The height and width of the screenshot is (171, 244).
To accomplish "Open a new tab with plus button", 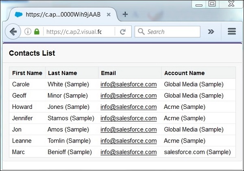I will [125, 14].
